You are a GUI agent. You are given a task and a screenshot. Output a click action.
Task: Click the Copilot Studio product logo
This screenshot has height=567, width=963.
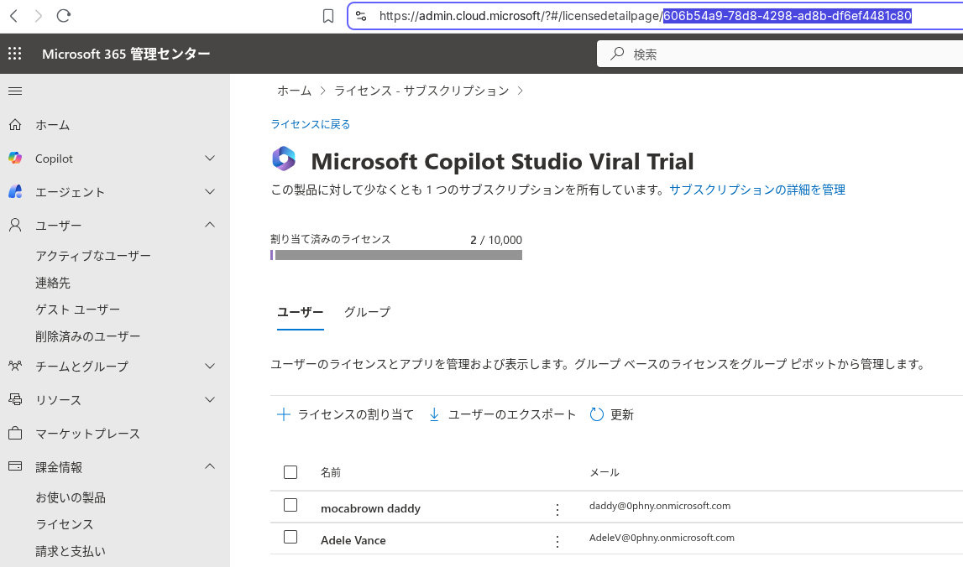(x=284, y=159)
